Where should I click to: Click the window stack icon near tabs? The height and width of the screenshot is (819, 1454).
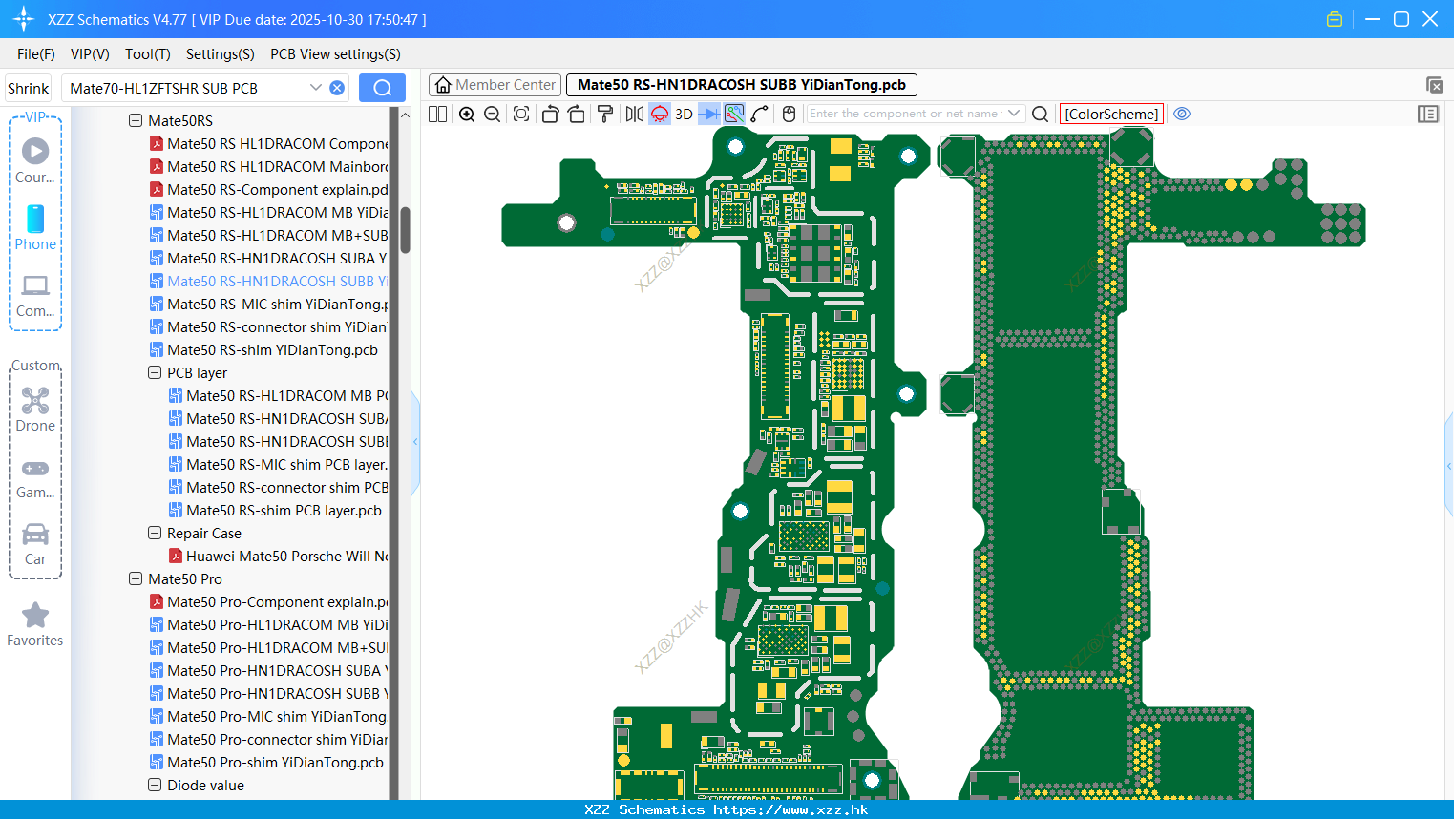[x=1434, y=85]
